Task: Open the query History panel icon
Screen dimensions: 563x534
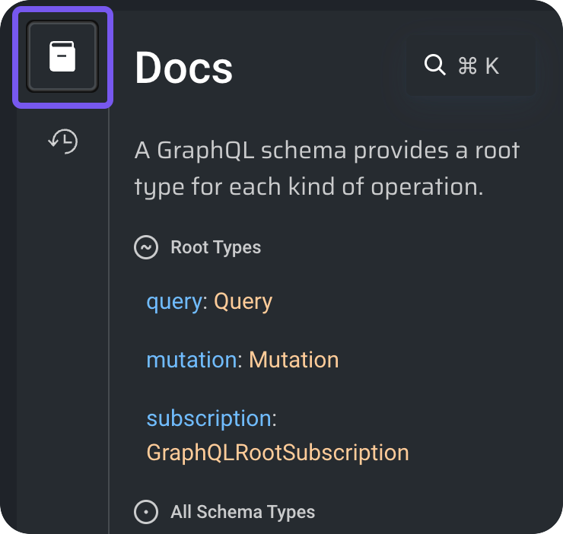Action: [62, 141]
